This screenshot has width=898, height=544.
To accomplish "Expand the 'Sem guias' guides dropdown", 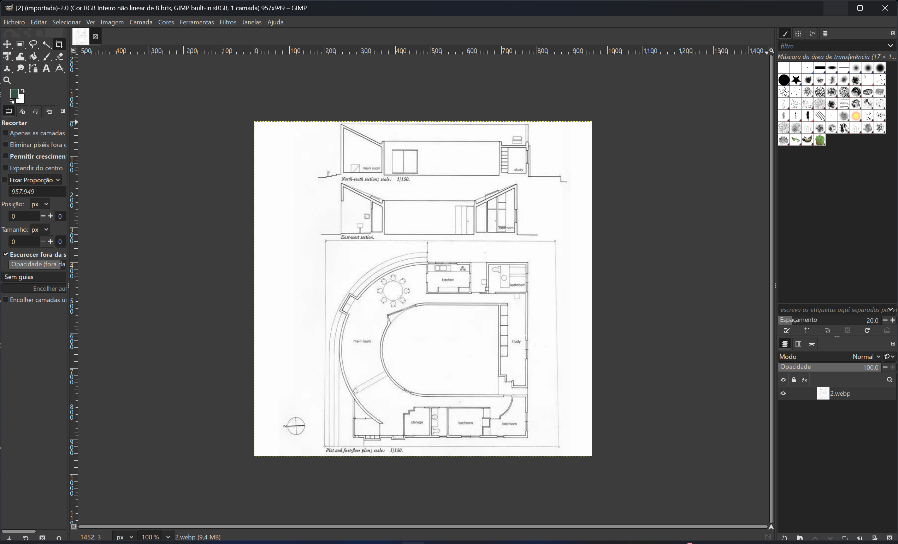I will 34,277.
